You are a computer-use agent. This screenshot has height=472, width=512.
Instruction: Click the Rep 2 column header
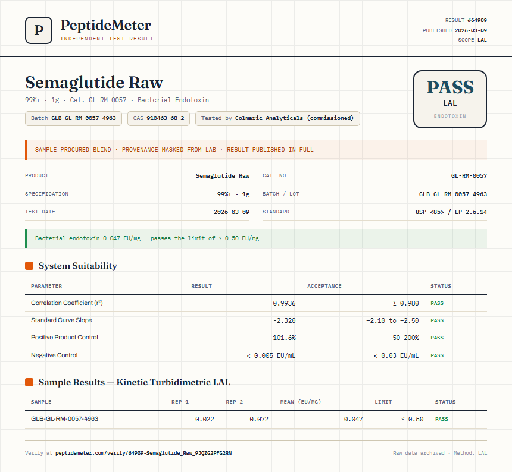click(x=235, y=402)
